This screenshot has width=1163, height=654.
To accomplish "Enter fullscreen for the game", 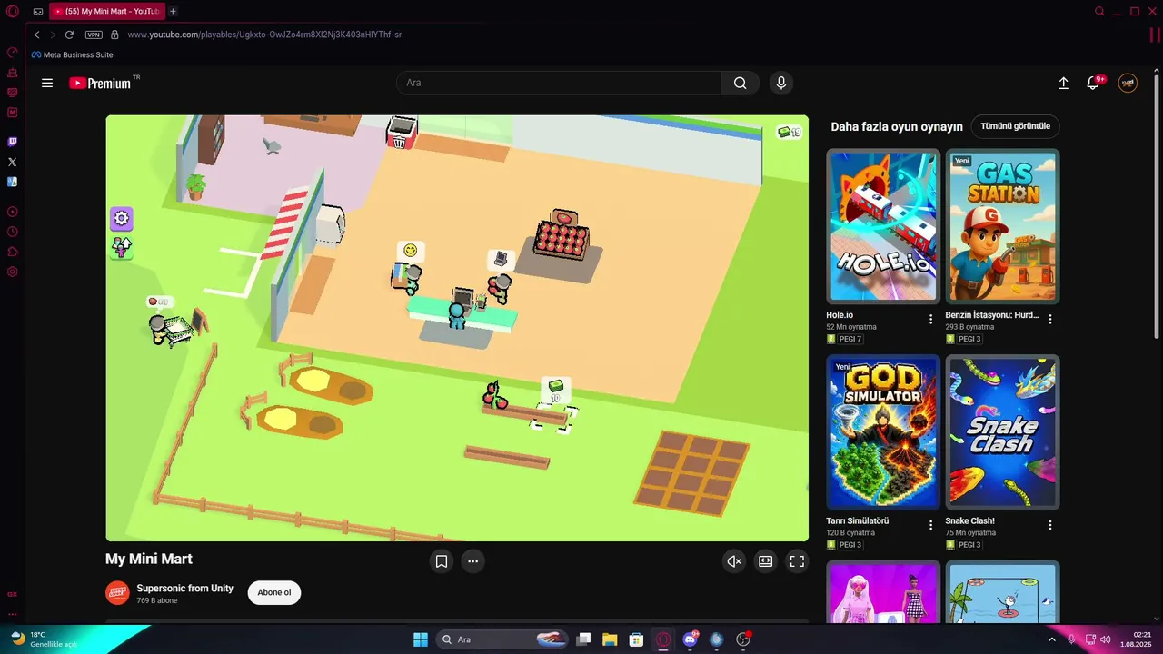I will tap(797, 561).
